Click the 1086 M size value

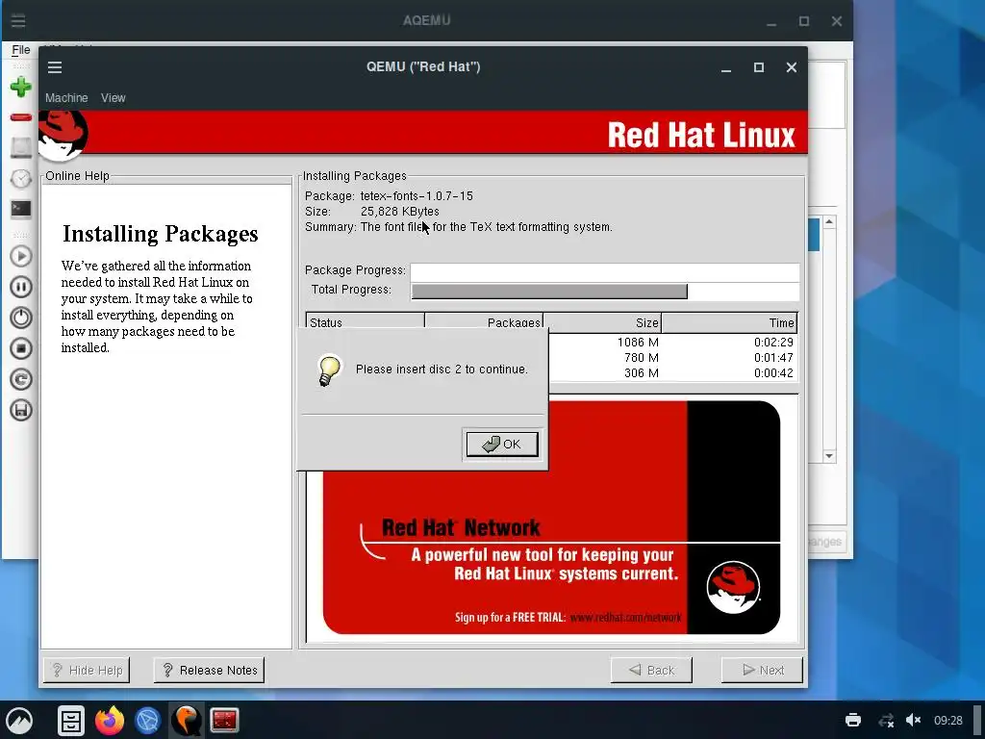pos(638,343)
